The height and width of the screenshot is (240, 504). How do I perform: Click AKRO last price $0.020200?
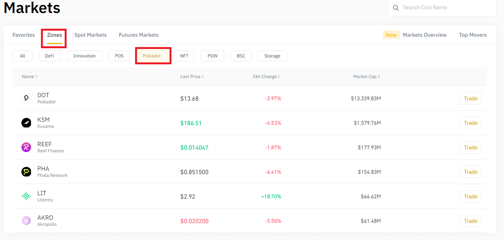coord(194,221)
